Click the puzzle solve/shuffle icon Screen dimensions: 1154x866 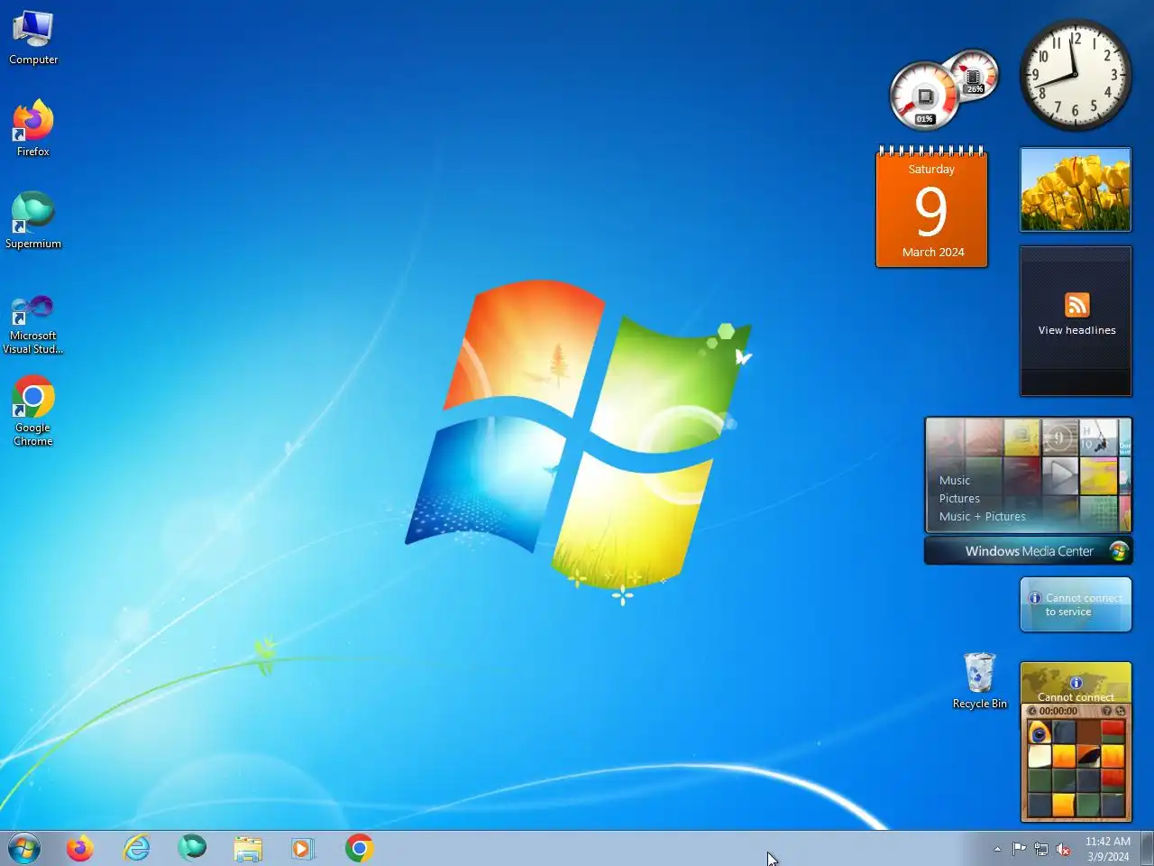point(1121,711)
